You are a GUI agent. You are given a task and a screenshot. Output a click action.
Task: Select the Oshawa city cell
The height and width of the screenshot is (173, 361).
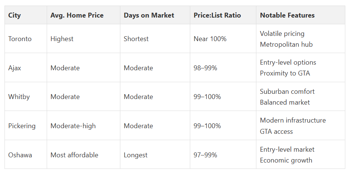click(20, 155)
